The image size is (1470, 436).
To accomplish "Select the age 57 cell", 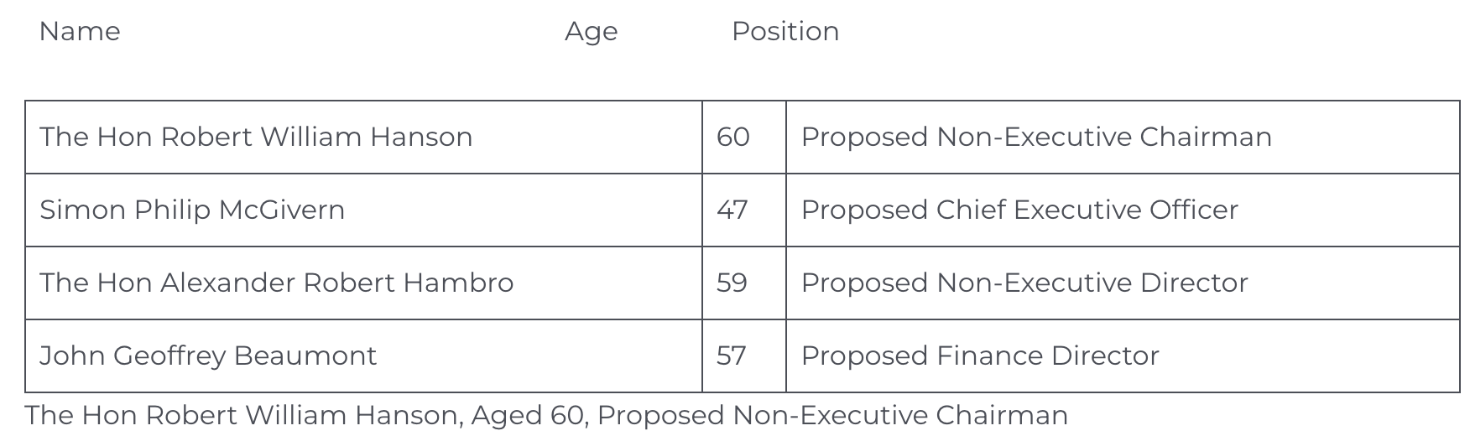I will click(x=732, y=356).
